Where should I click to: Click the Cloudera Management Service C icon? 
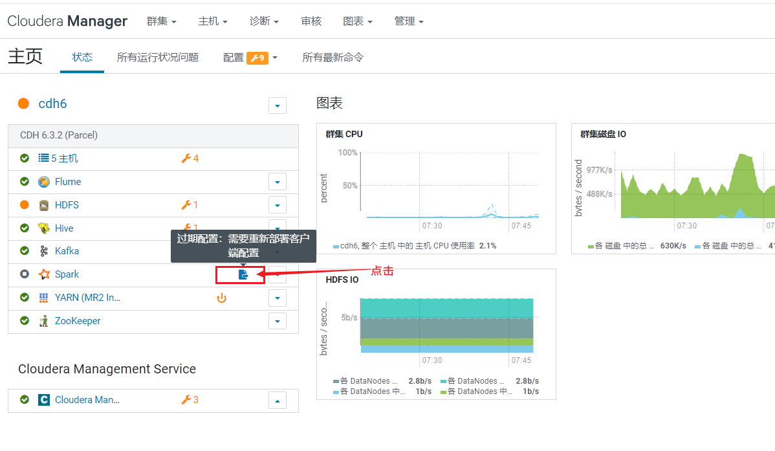44,400
